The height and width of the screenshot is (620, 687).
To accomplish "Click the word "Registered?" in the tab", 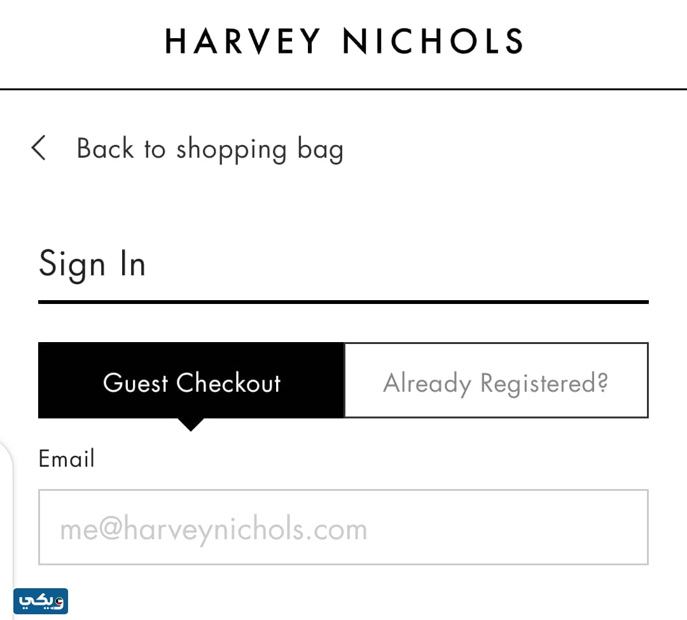I will (x=545, y=383).
